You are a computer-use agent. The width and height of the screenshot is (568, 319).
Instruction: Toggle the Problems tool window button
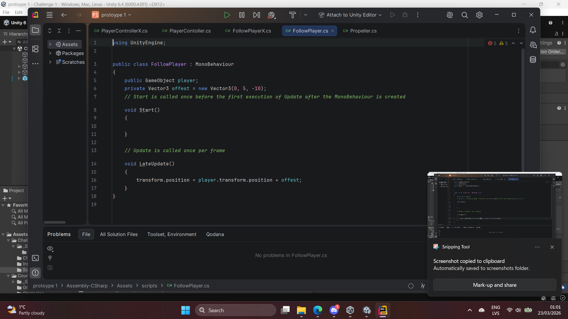(x=35, y=273)
